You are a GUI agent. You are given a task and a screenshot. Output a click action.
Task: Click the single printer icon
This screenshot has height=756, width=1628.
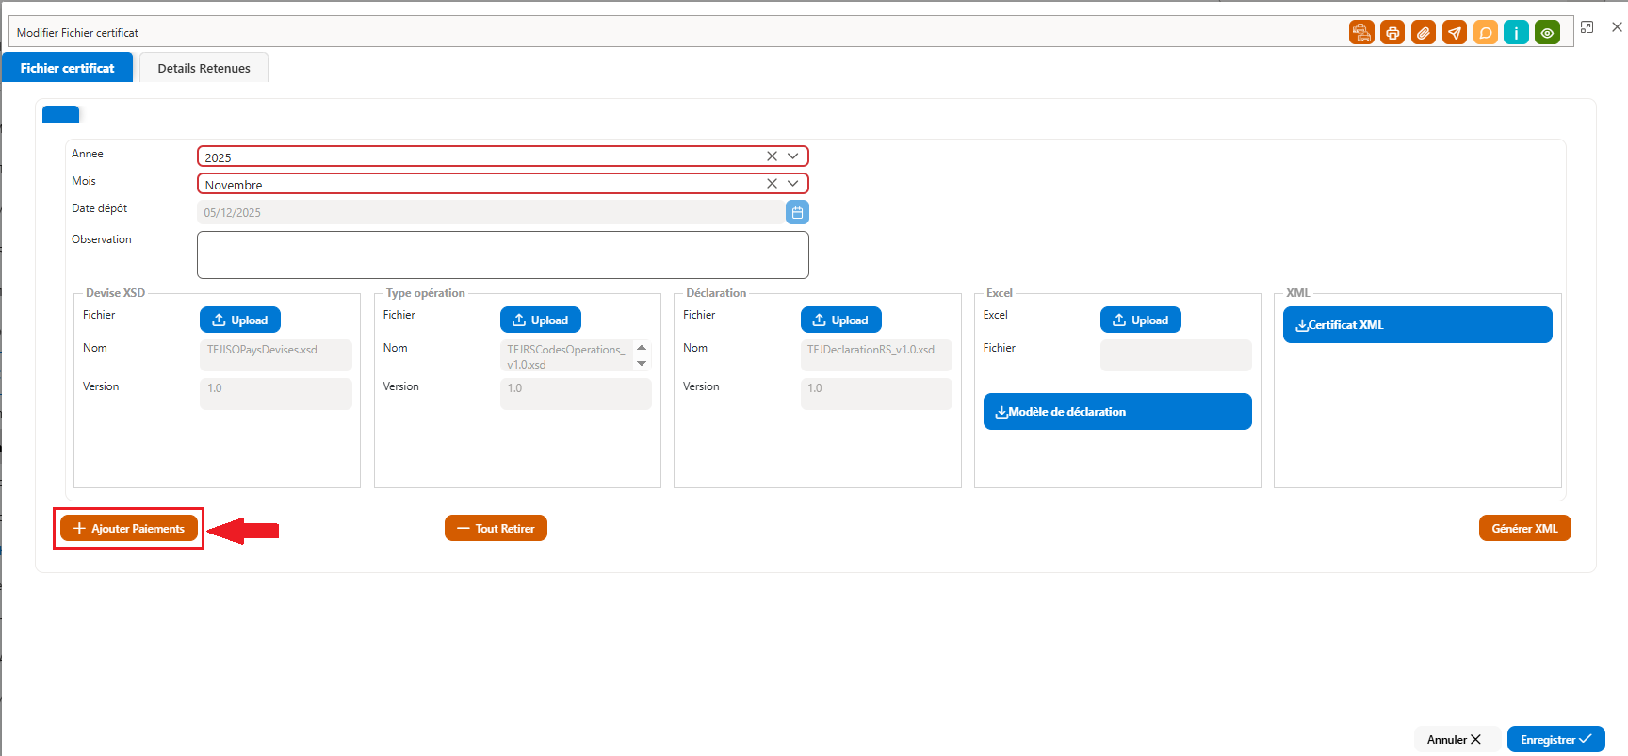1392,33
